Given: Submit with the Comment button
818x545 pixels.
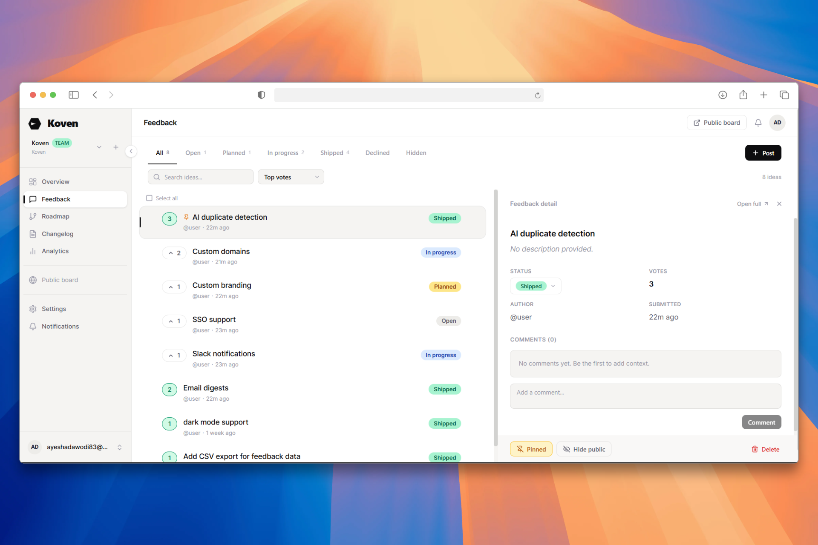Looking at the screenshot, I should pyautogui.click(x=761, y=422).
